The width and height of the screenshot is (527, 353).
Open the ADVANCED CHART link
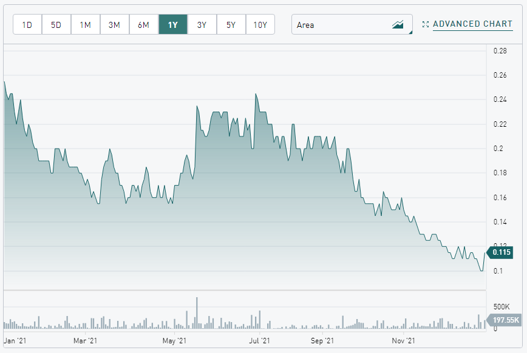coord(472,24)
